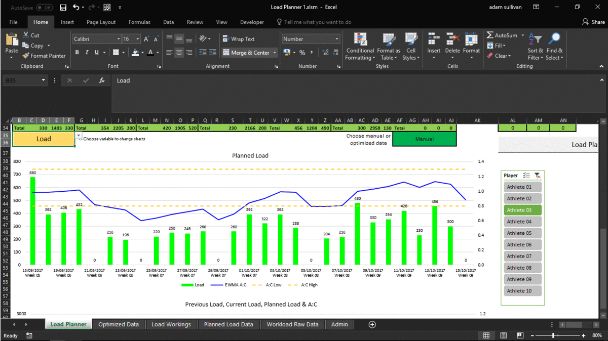Open the Formulas ribbon tab
Viewport: 608px width, 341px height.
tap(139, 22)
